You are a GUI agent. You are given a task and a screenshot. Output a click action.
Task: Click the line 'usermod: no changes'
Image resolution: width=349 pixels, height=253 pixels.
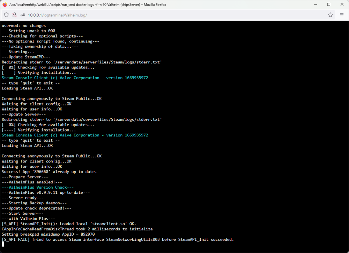tap(24, 26)
